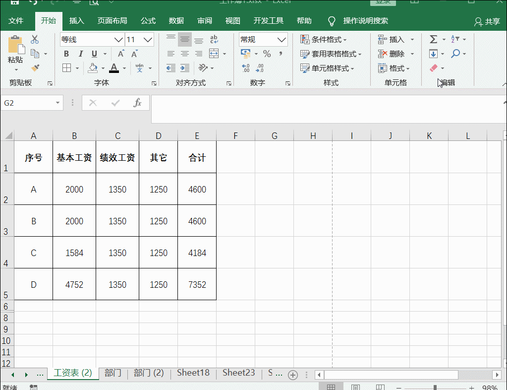This screenshot has width=507, height=390.
Task: Select the Format Painter brush
Action: tap(35, 68)
